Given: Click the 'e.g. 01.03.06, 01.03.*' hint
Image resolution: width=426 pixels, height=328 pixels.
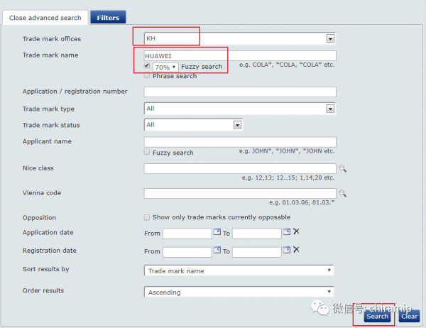Looking at the screenshot, I should pos(302,202).
